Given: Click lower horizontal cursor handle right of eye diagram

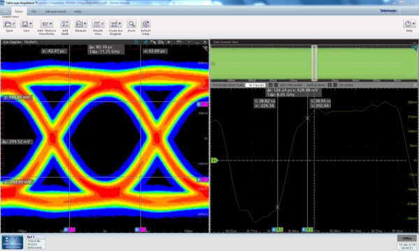Looking at the screenshot, I should [x=203, y=180].
